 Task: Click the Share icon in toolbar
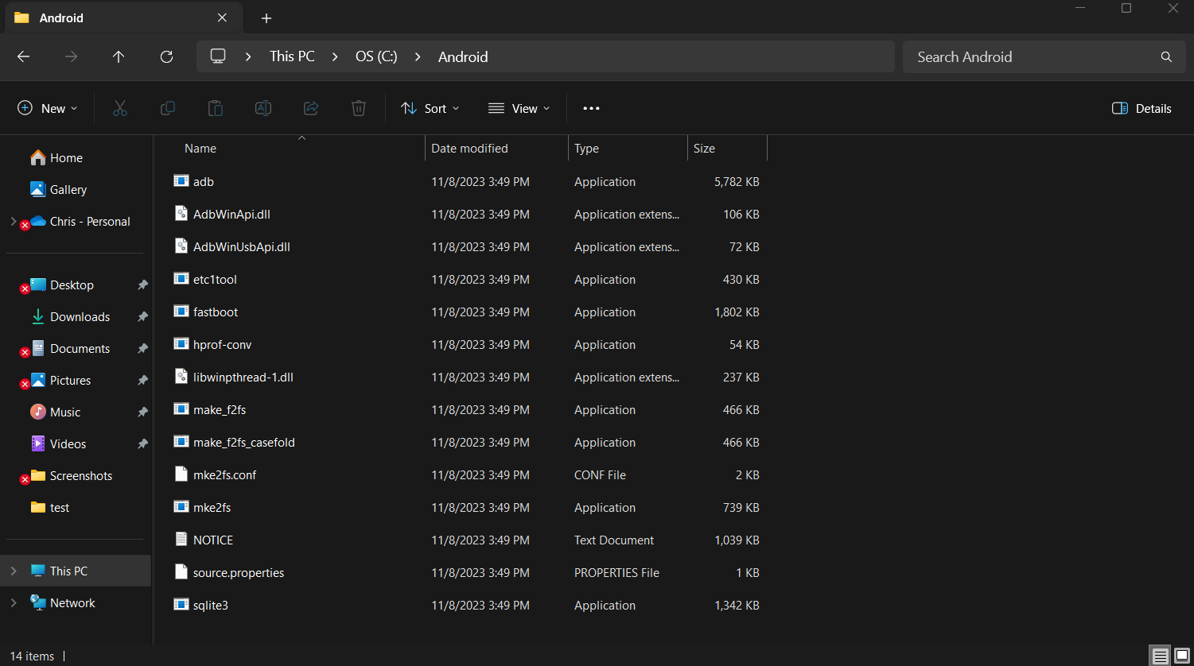(311, 108)
